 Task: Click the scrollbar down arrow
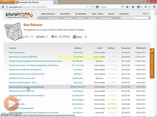click(156, 116)
